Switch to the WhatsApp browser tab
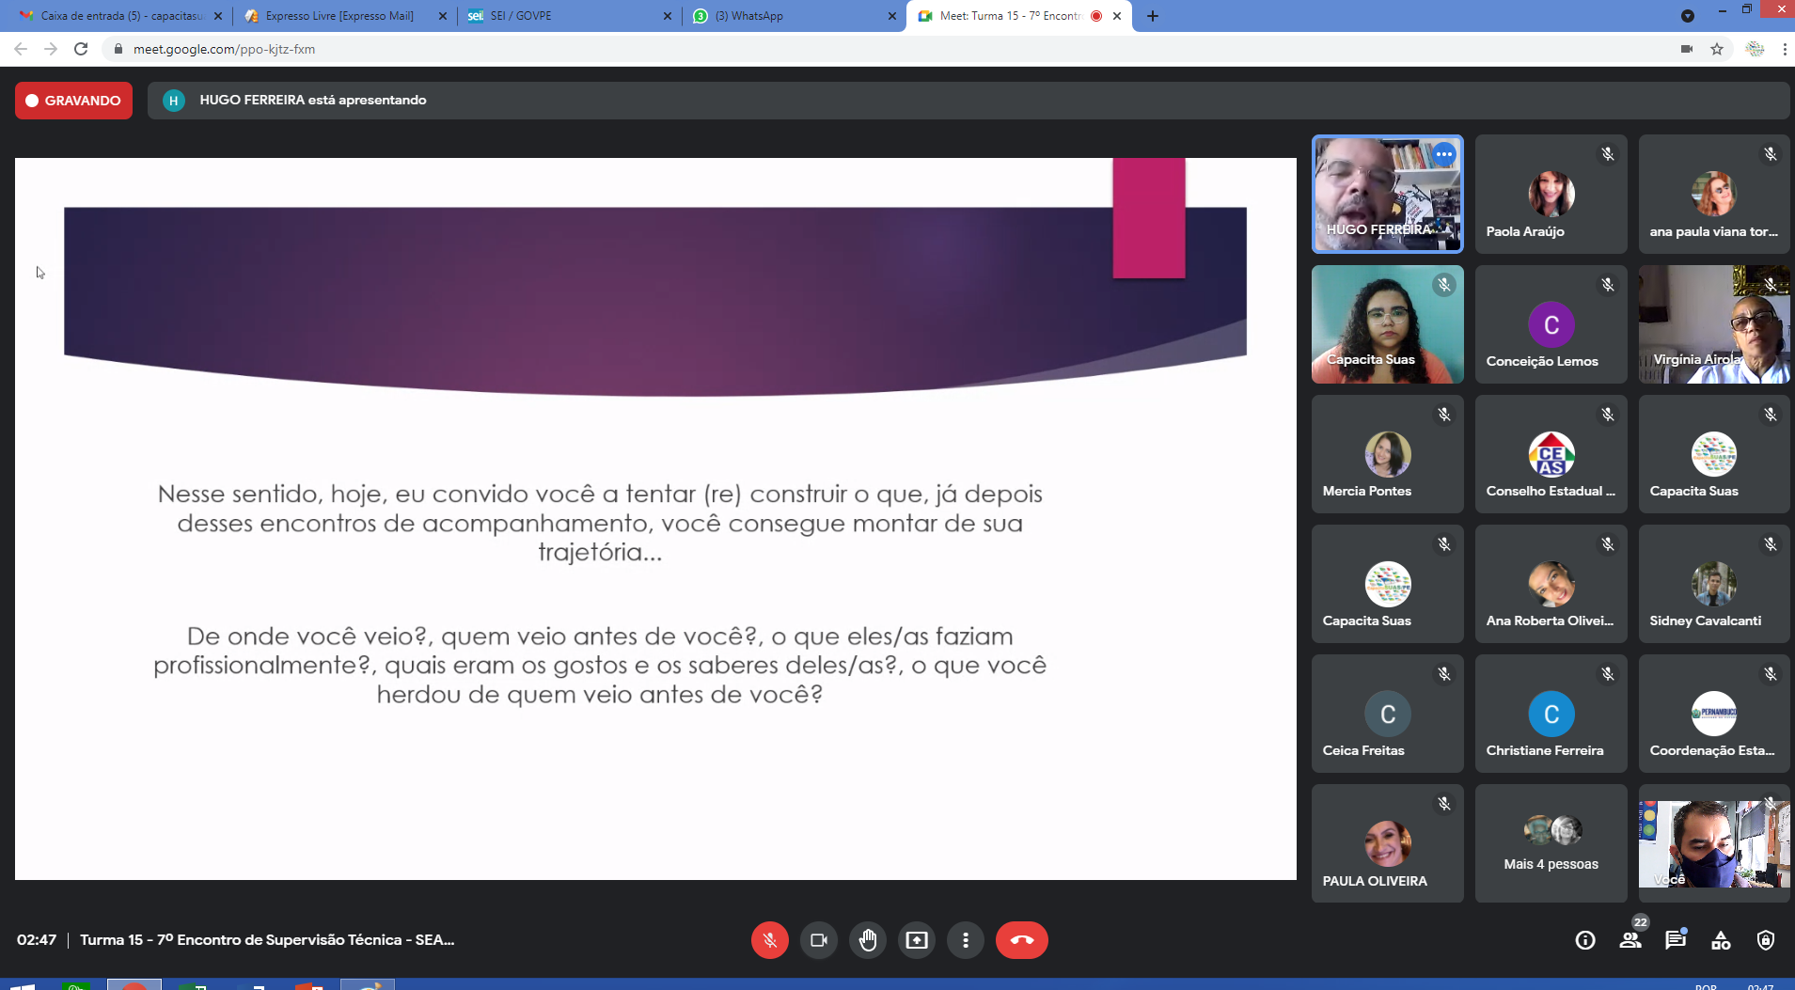This screenshot has height=990, width=1795. point(790,16)
